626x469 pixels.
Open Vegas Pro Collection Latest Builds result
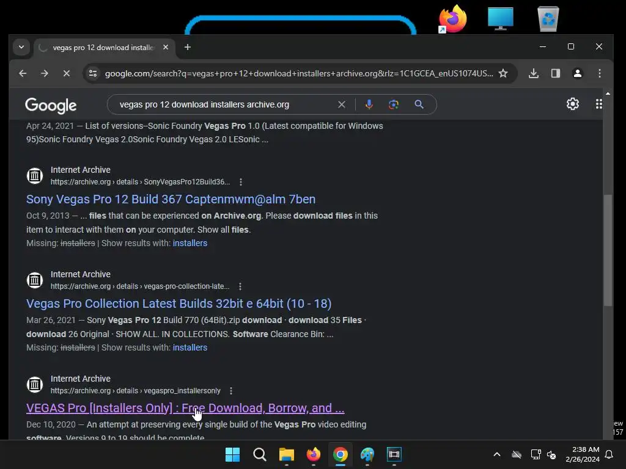(179, 304)
